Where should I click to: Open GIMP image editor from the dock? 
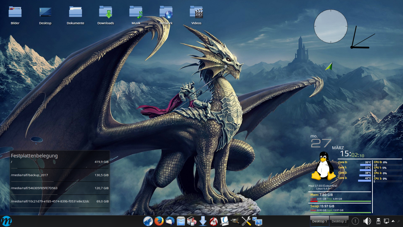(235, 221)
